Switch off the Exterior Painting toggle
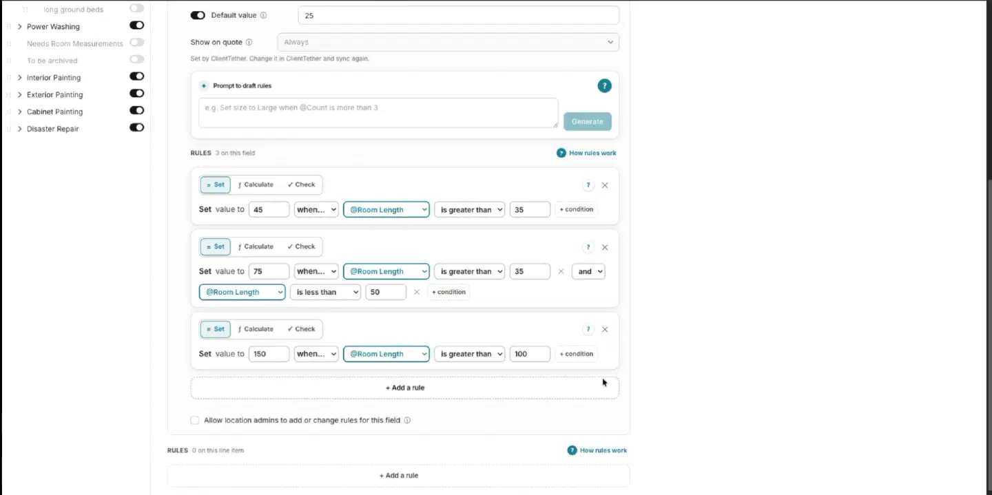Viewport: 992px width, 495px height. click(137, 94)
